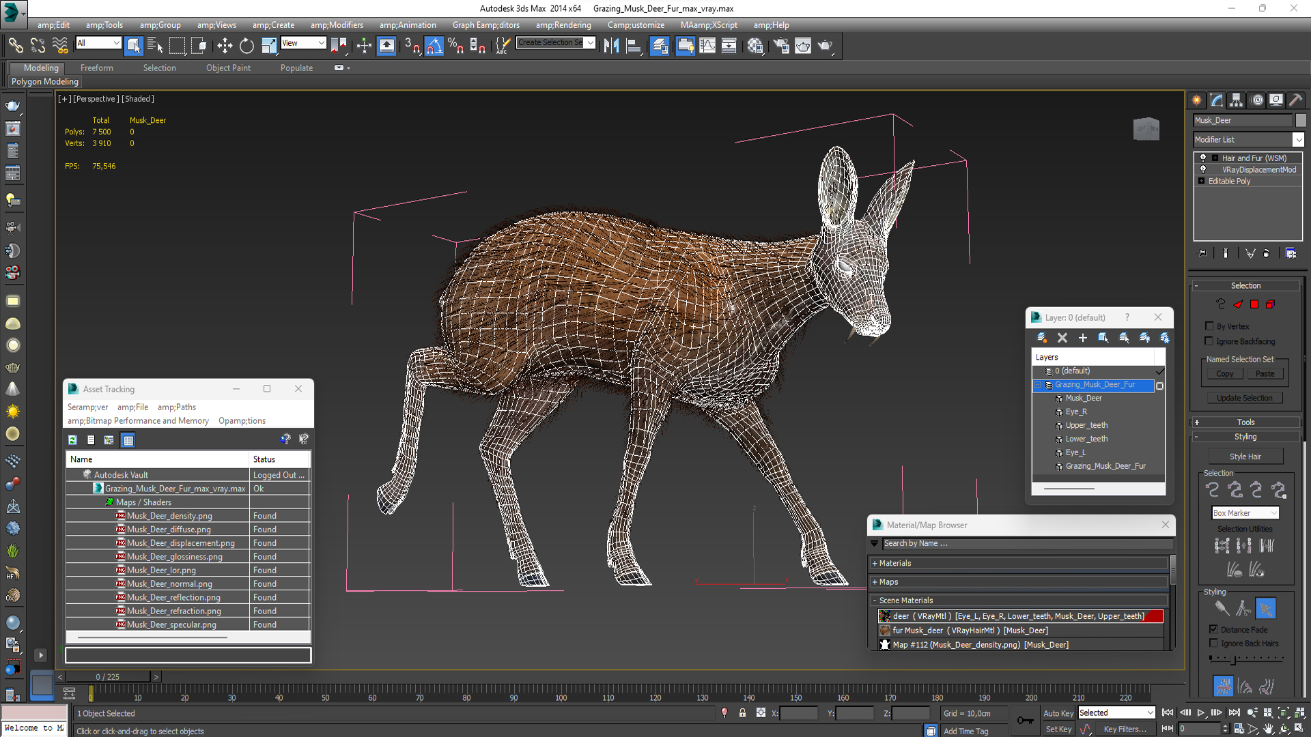Enable Ignore Back Hairs checkbox
The height and width of the screenshot is (737, 1311).
(1213, 643)
